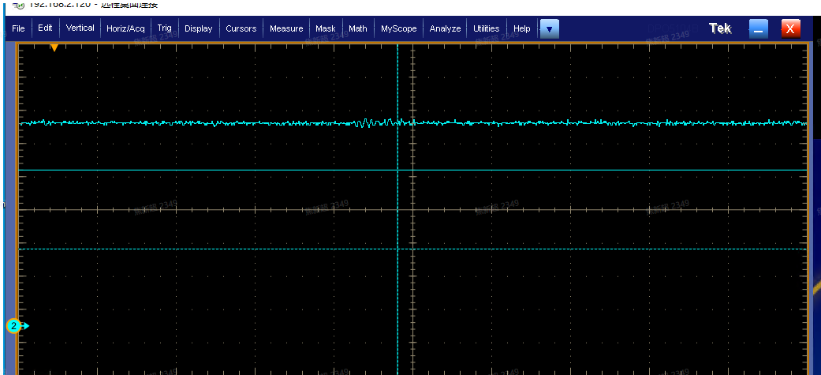The image size is (821, 375).
Task: Select the orange trigger position marker
Action: pos(54,47)
